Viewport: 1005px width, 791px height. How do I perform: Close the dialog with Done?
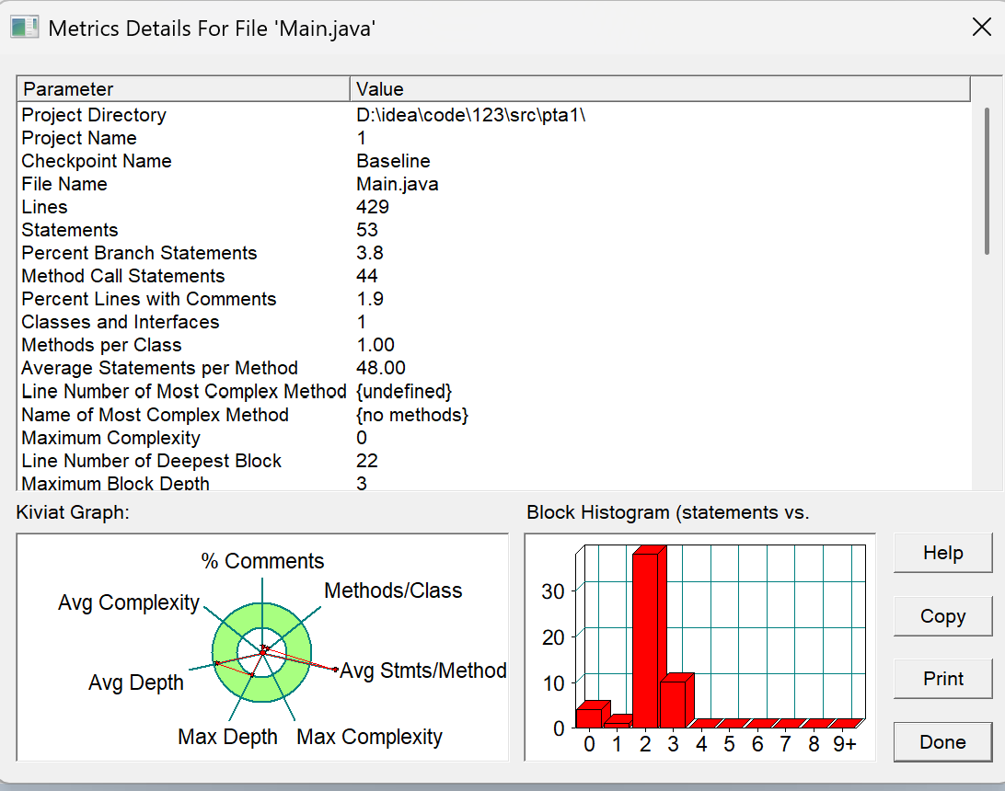pos(942,742)
